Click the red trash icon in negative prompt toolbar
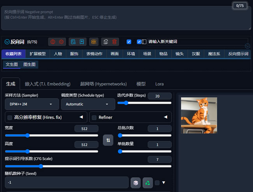Screen dimensions: 253x192 (x=114, y=42)
